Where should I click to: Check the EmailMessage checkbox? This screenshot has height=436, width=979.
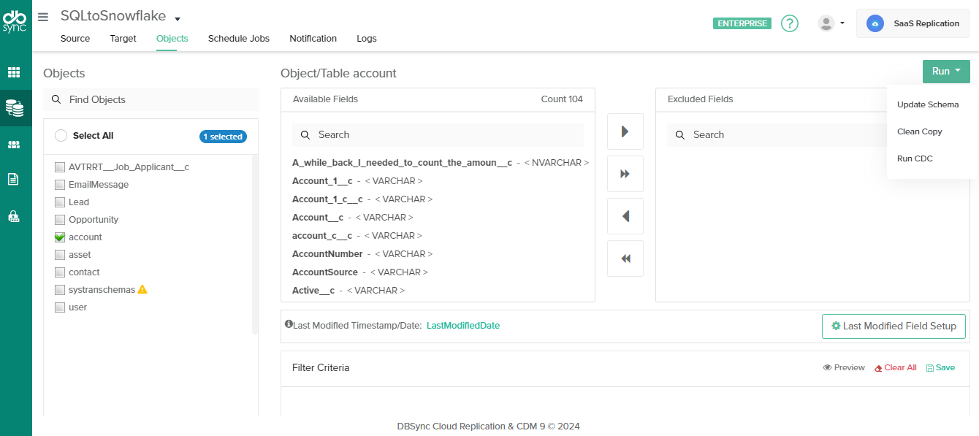60,185
